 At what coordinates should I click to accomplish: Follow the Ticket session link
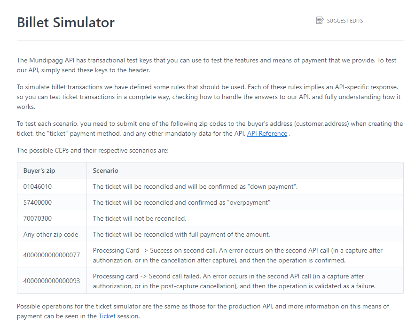107,316
